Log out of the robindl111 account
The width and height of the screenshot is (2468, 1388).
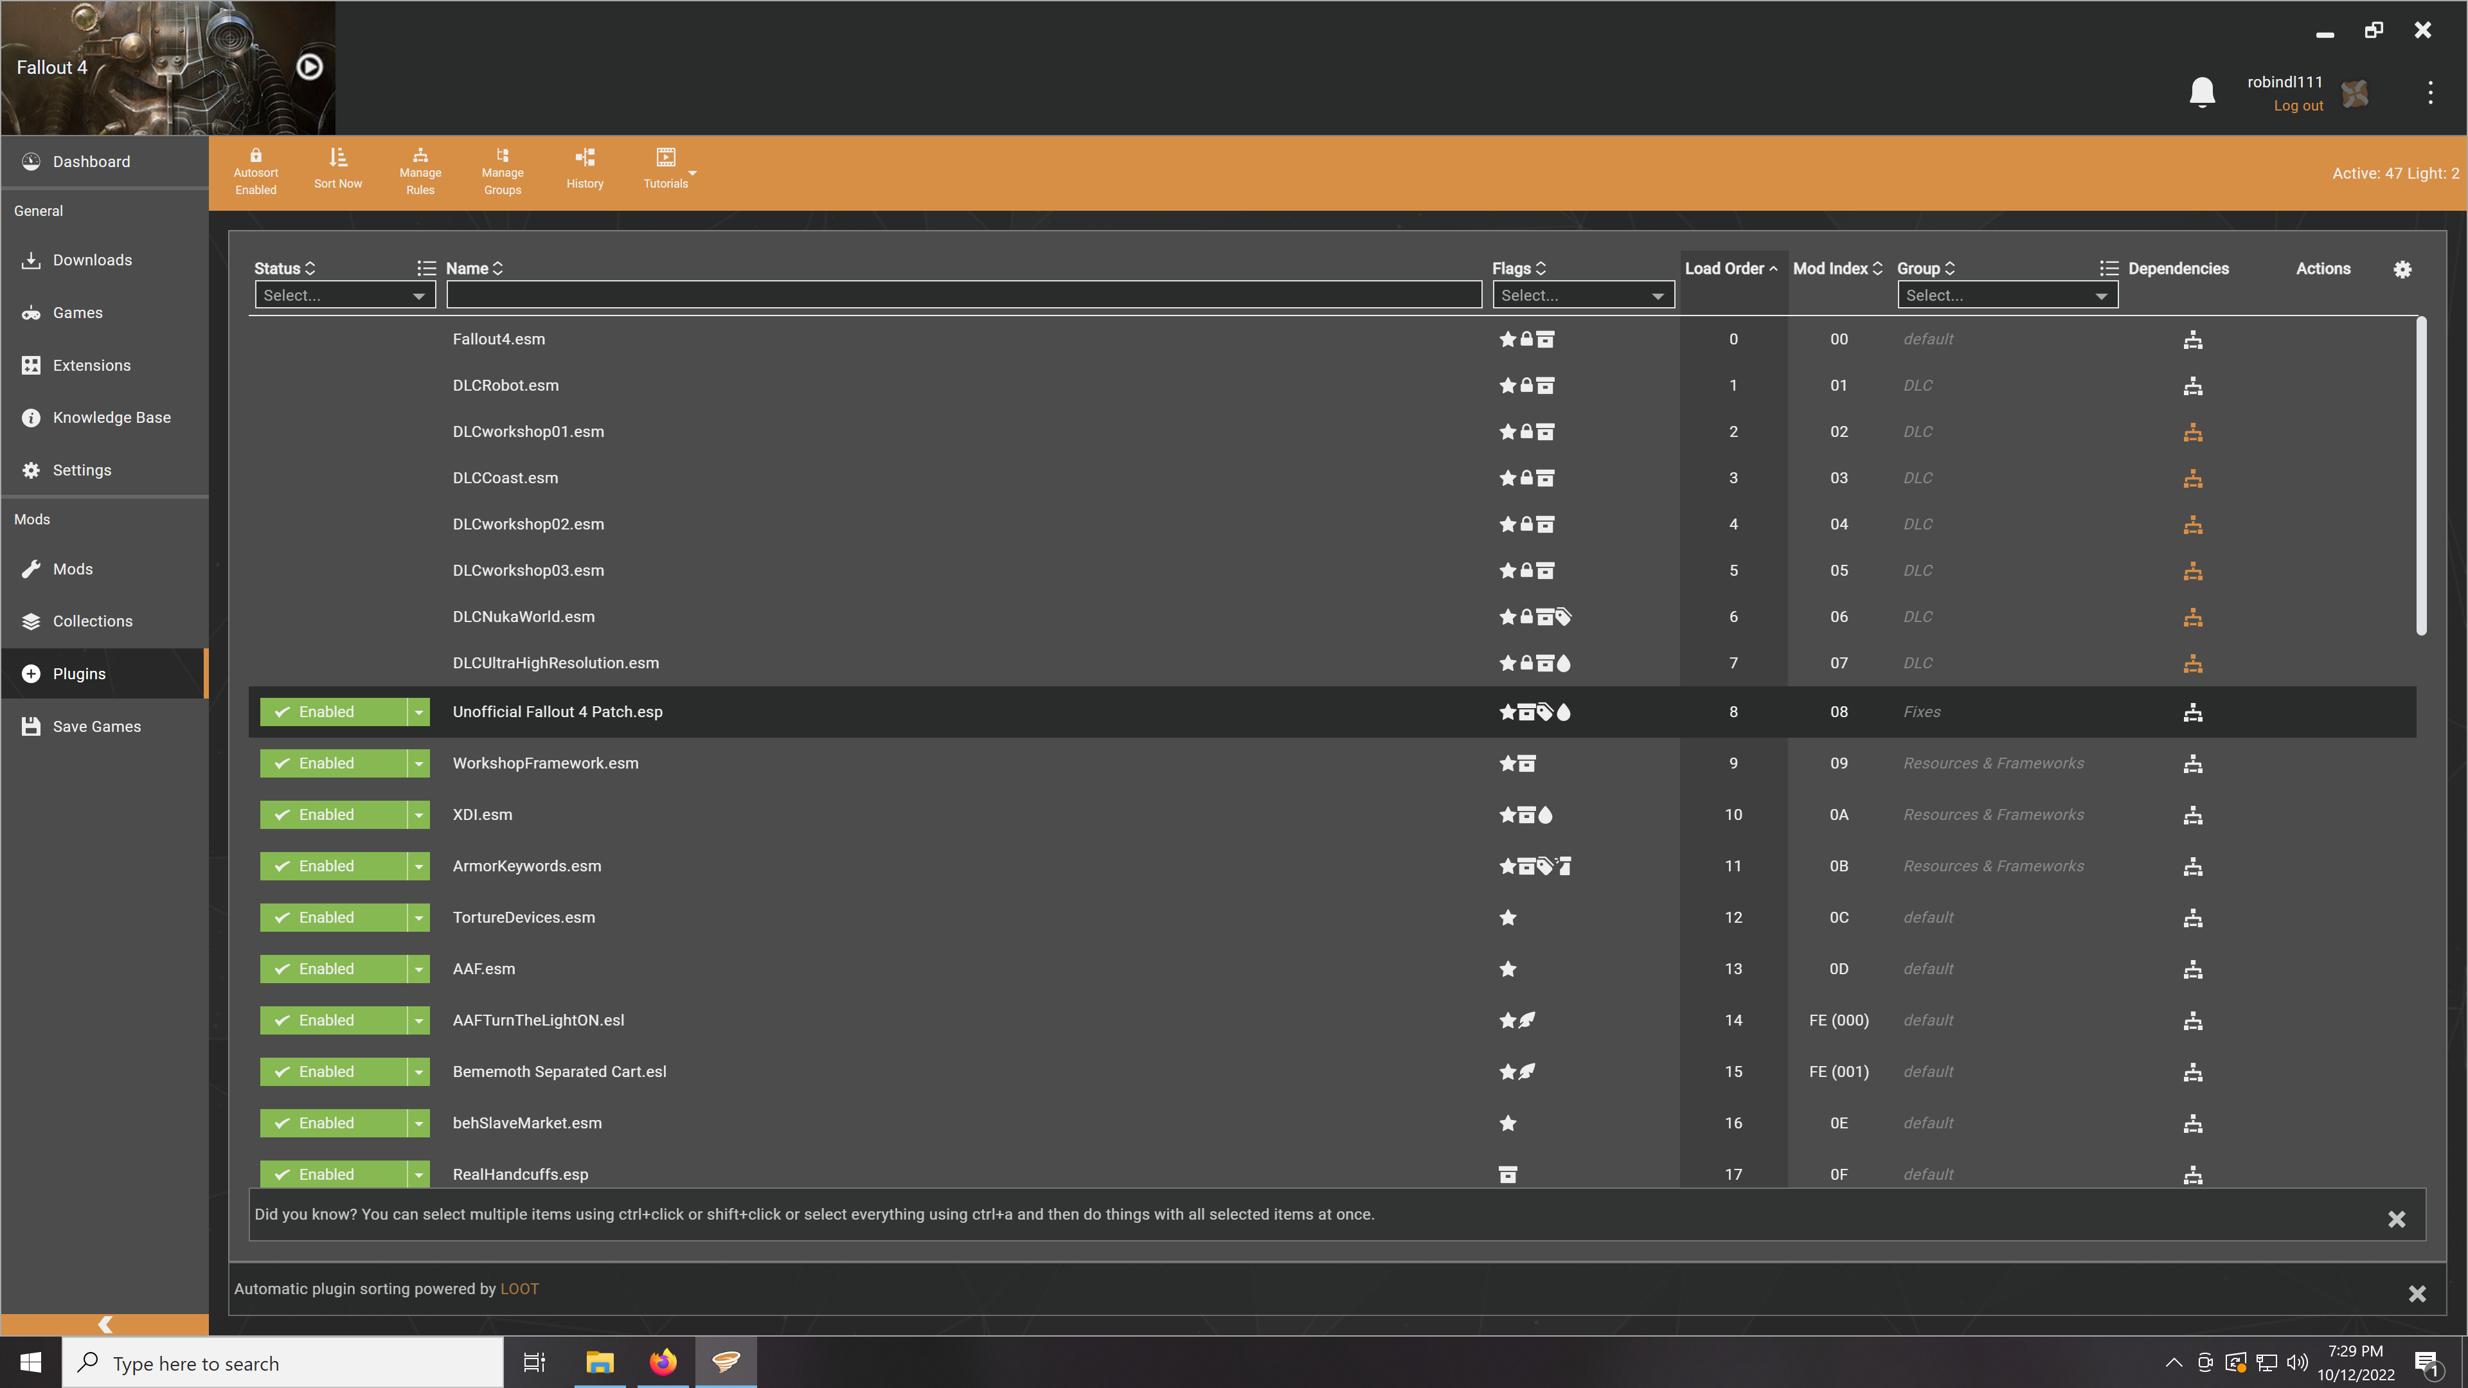(2298, 105)
